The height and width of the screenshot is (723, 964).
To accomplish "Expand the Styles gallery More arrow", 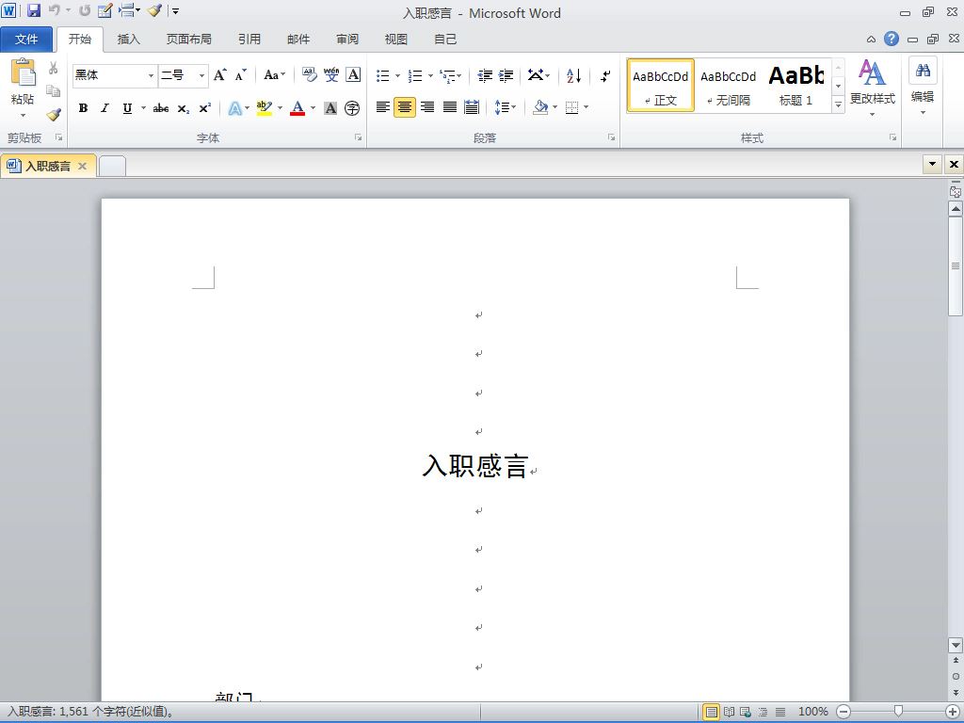I will (x=838, y=105).
